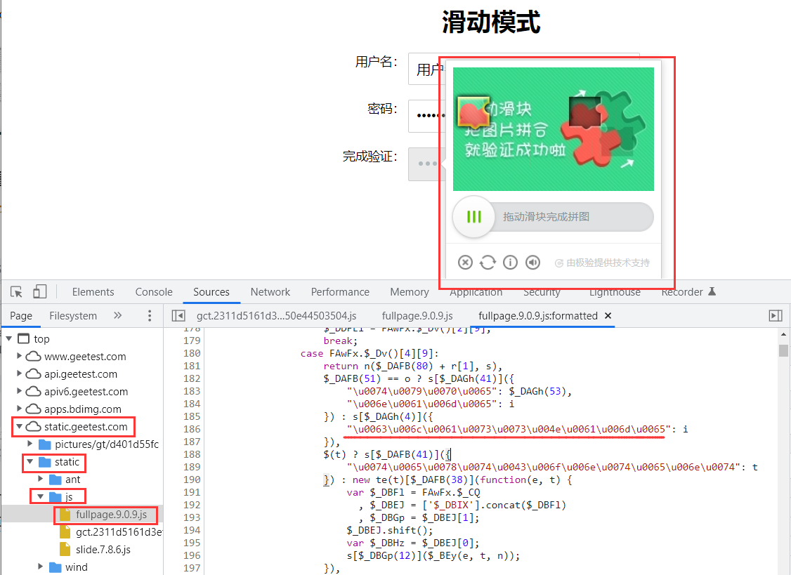The height and width of the screenshot is (575, 791).
Task: Open the Console tab
Action: [x=154, y=292]
